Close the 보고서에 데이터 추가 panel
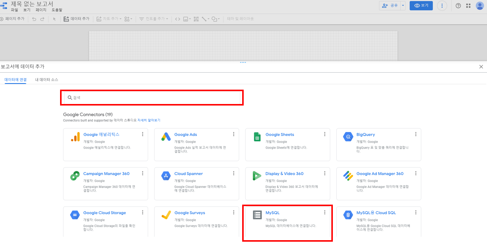487x250 pixels. [481, 67]
